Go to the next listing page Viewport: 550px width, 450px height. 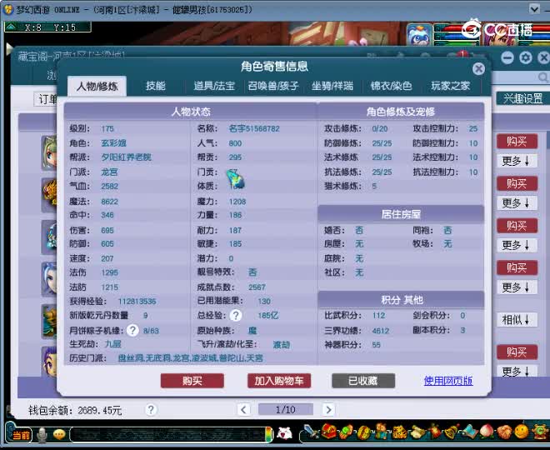pos(328,409)
